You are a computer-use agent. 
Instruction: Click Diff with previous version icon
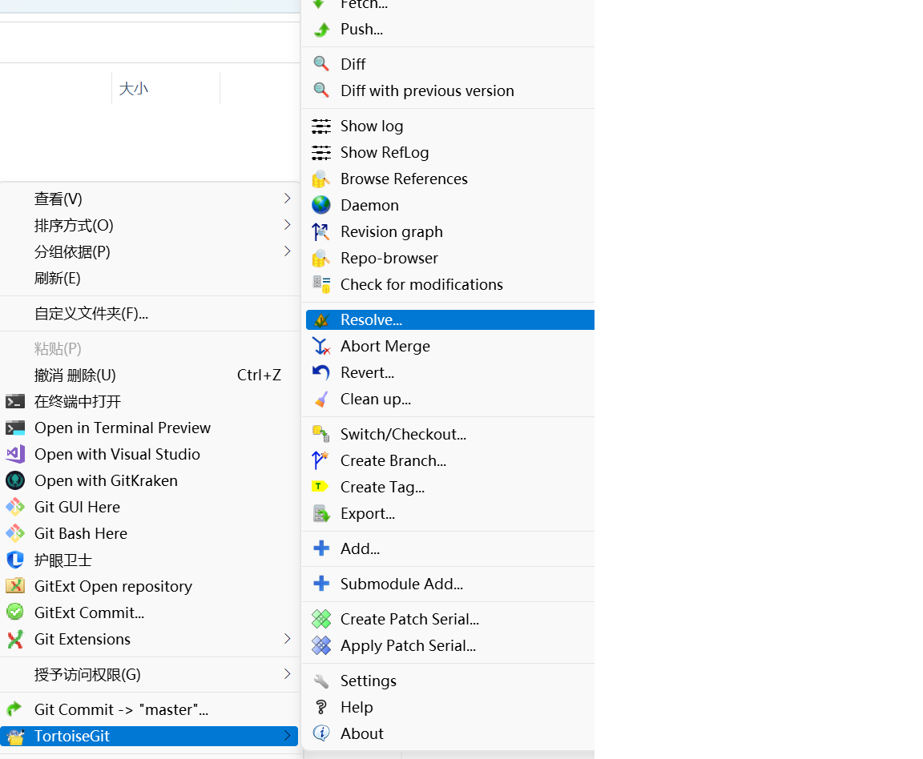point(321,90)
